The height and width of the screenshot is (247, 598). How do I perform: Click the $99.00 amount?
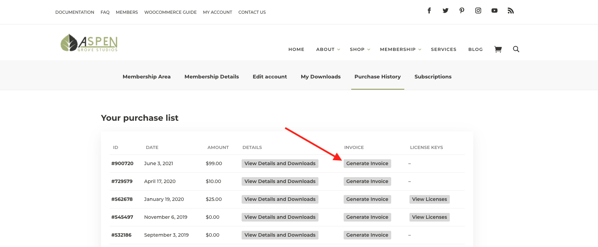[214, 163]
